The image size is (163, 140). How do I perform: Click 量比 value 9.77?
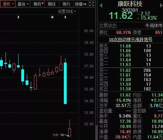click(158, 116)
